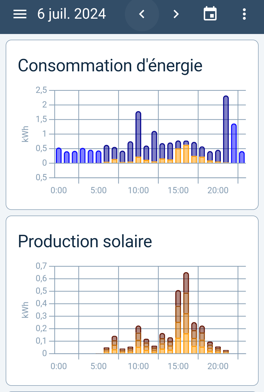Go to next day with right chevron
This screenshot has width=264, height=392.
point(176,14)
